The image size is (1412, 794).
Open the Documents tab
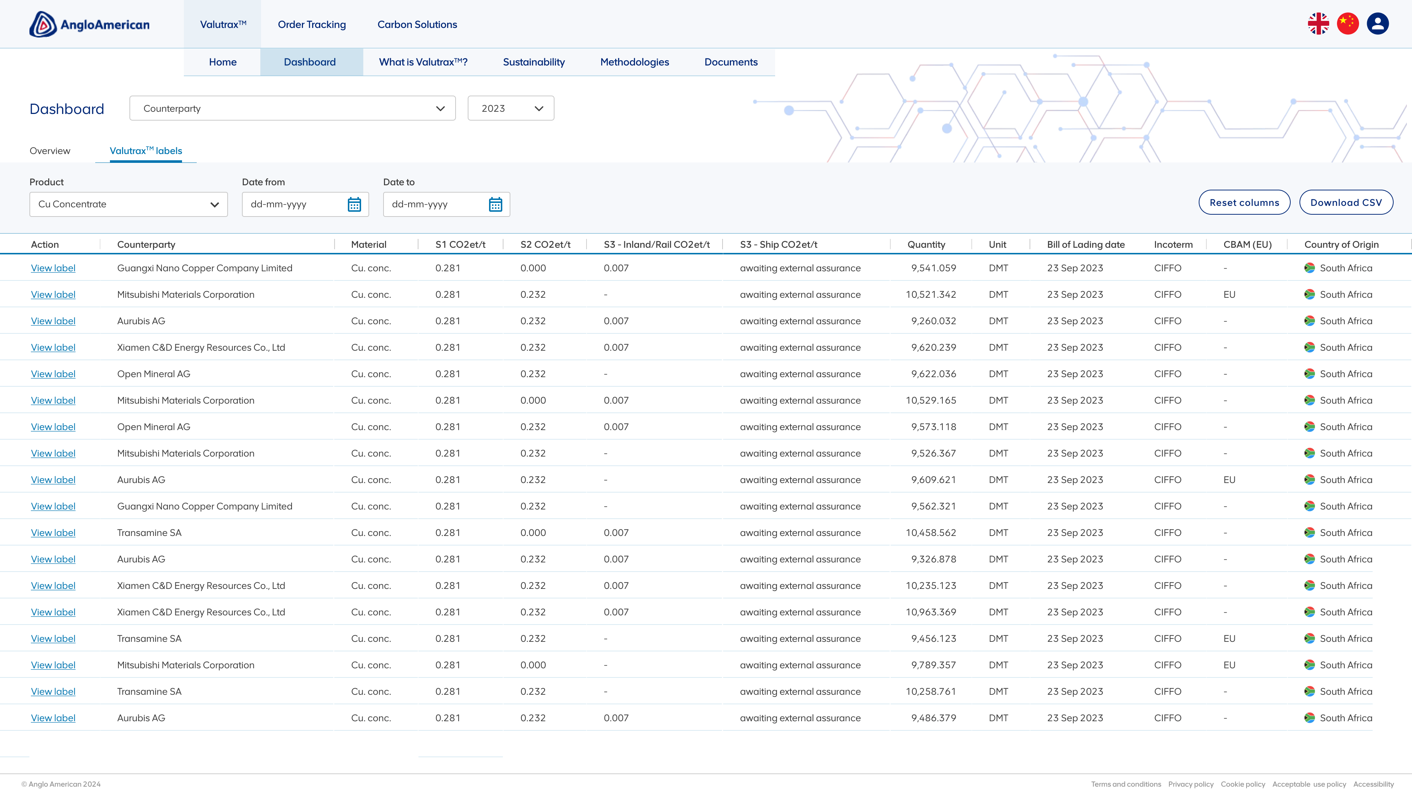click(731, 62)
